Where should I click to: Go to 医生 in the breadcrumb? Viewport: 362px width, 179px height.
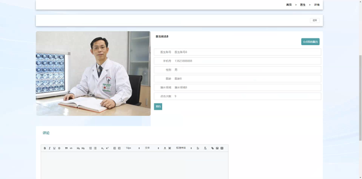point(303,5)
